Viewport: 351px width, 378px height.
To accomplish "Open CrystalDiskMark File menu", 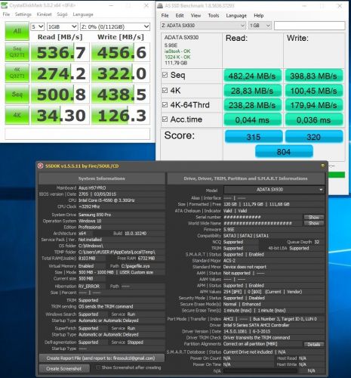I will [6, 14].
